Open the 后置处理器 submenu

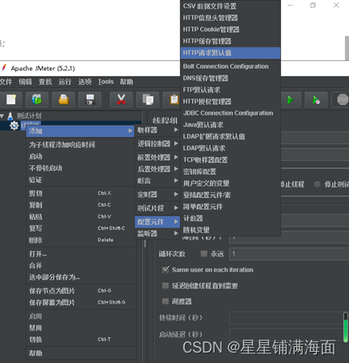pyautogui.click(x=158, y=169)
